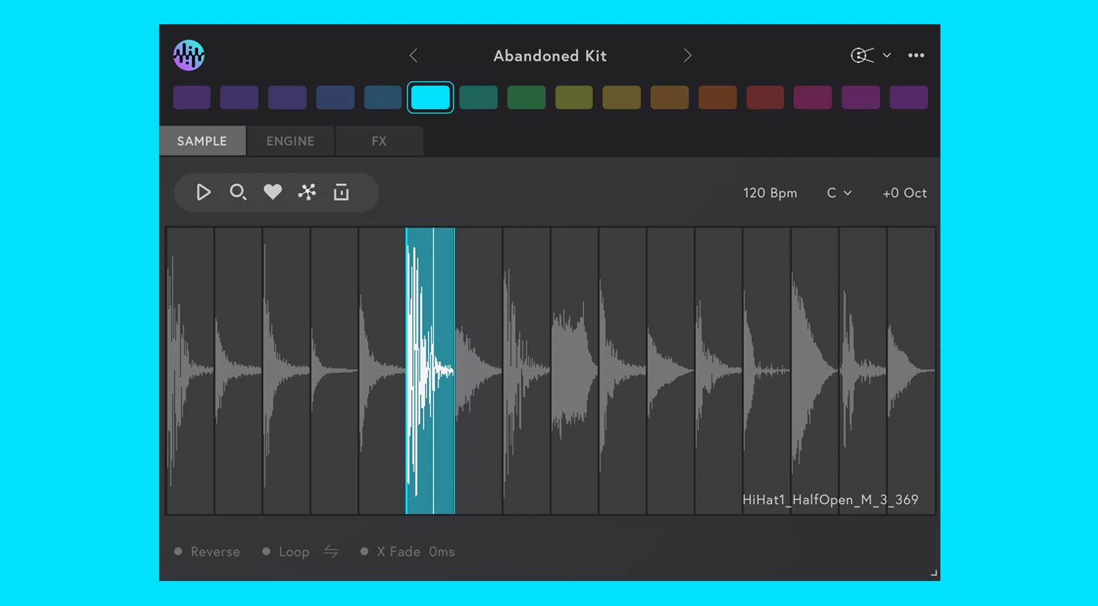The height and width of the screenshot is (606, 1098).
Task: Select the first purple pad
Action: point(192,97)
